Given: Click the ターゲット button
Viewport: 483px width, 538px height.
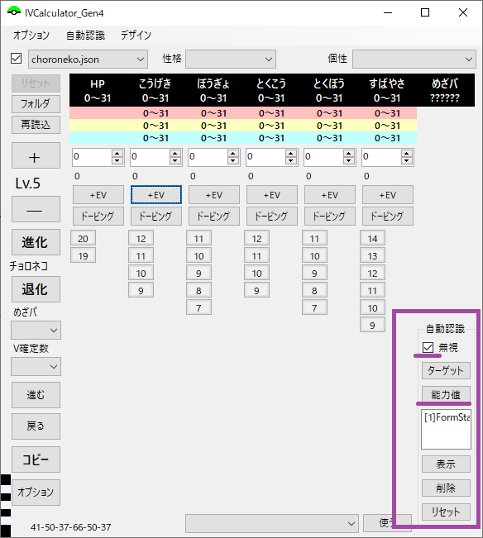Looking at the screenshot, I should (446, 370).
